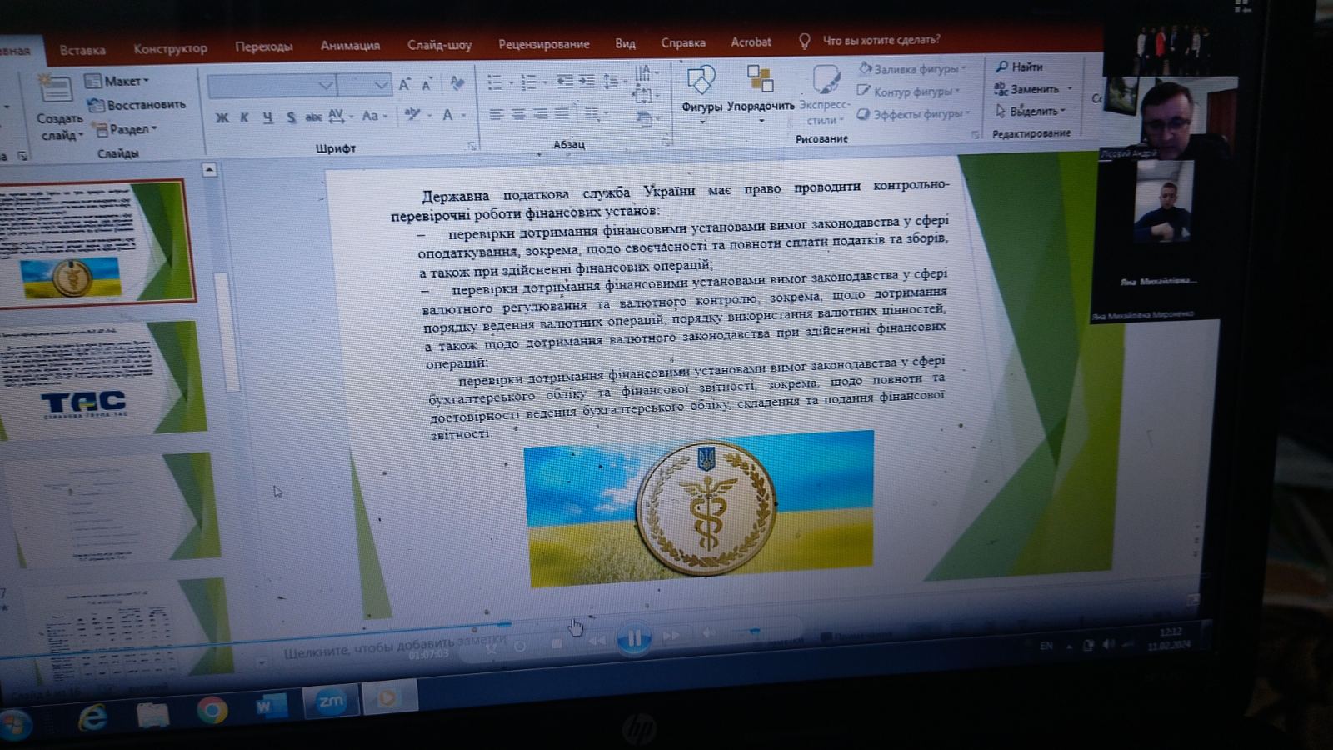Open File Explorer from taskbar

click(152, 713)
